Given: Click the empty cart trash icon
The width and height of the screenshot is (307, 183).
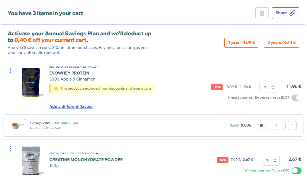Looking at the screenshot, I should coord(262,13).
